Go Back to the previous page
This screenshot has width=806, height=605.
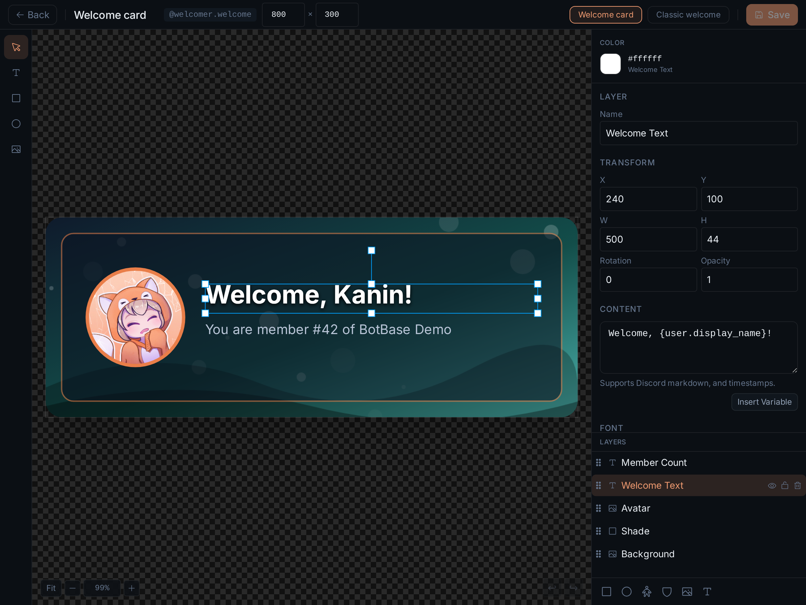[33, 14]
